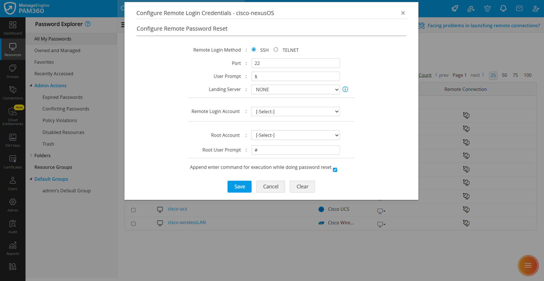Click inside the Port input field

(296, 63)
